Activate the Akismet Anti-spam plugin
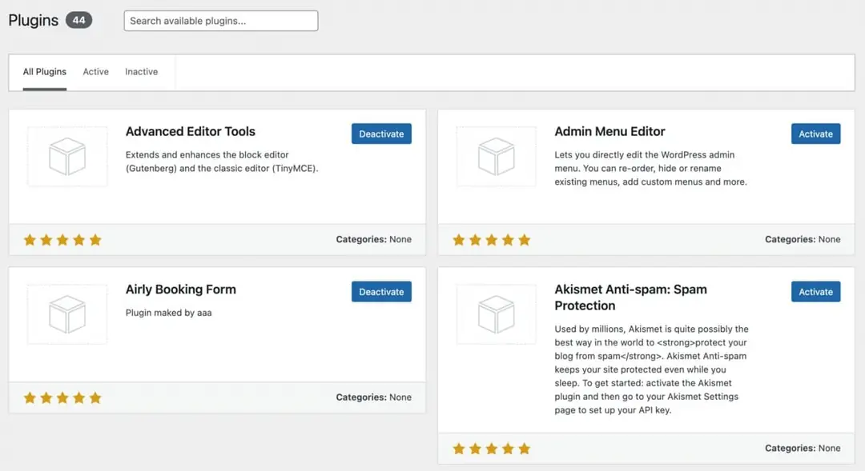 [x=815, y=291]
